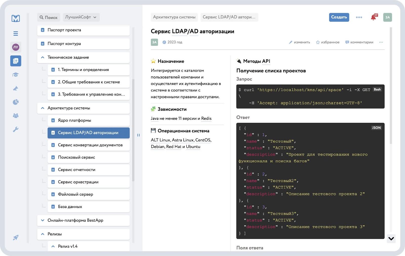
Task: Click the document icon of Файловый сервер
Action: pyautogui.click(x=53, y=194)
